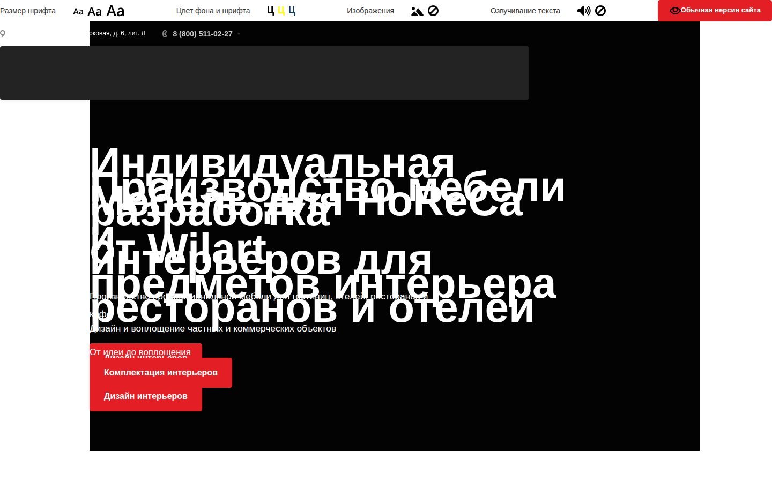Click the Дизайн и воплощение частных объектов text
Viewport: 772px width, 482px height.
pyautogui.click(x=213, y=329)
